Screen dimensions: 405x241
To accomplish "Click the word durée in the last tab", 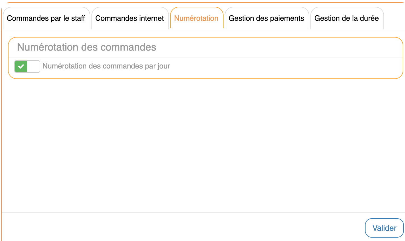I will pyautogui.click(x=369, y=18).
